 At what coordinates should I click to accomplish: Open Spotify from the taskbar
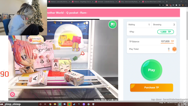point(69,104)
